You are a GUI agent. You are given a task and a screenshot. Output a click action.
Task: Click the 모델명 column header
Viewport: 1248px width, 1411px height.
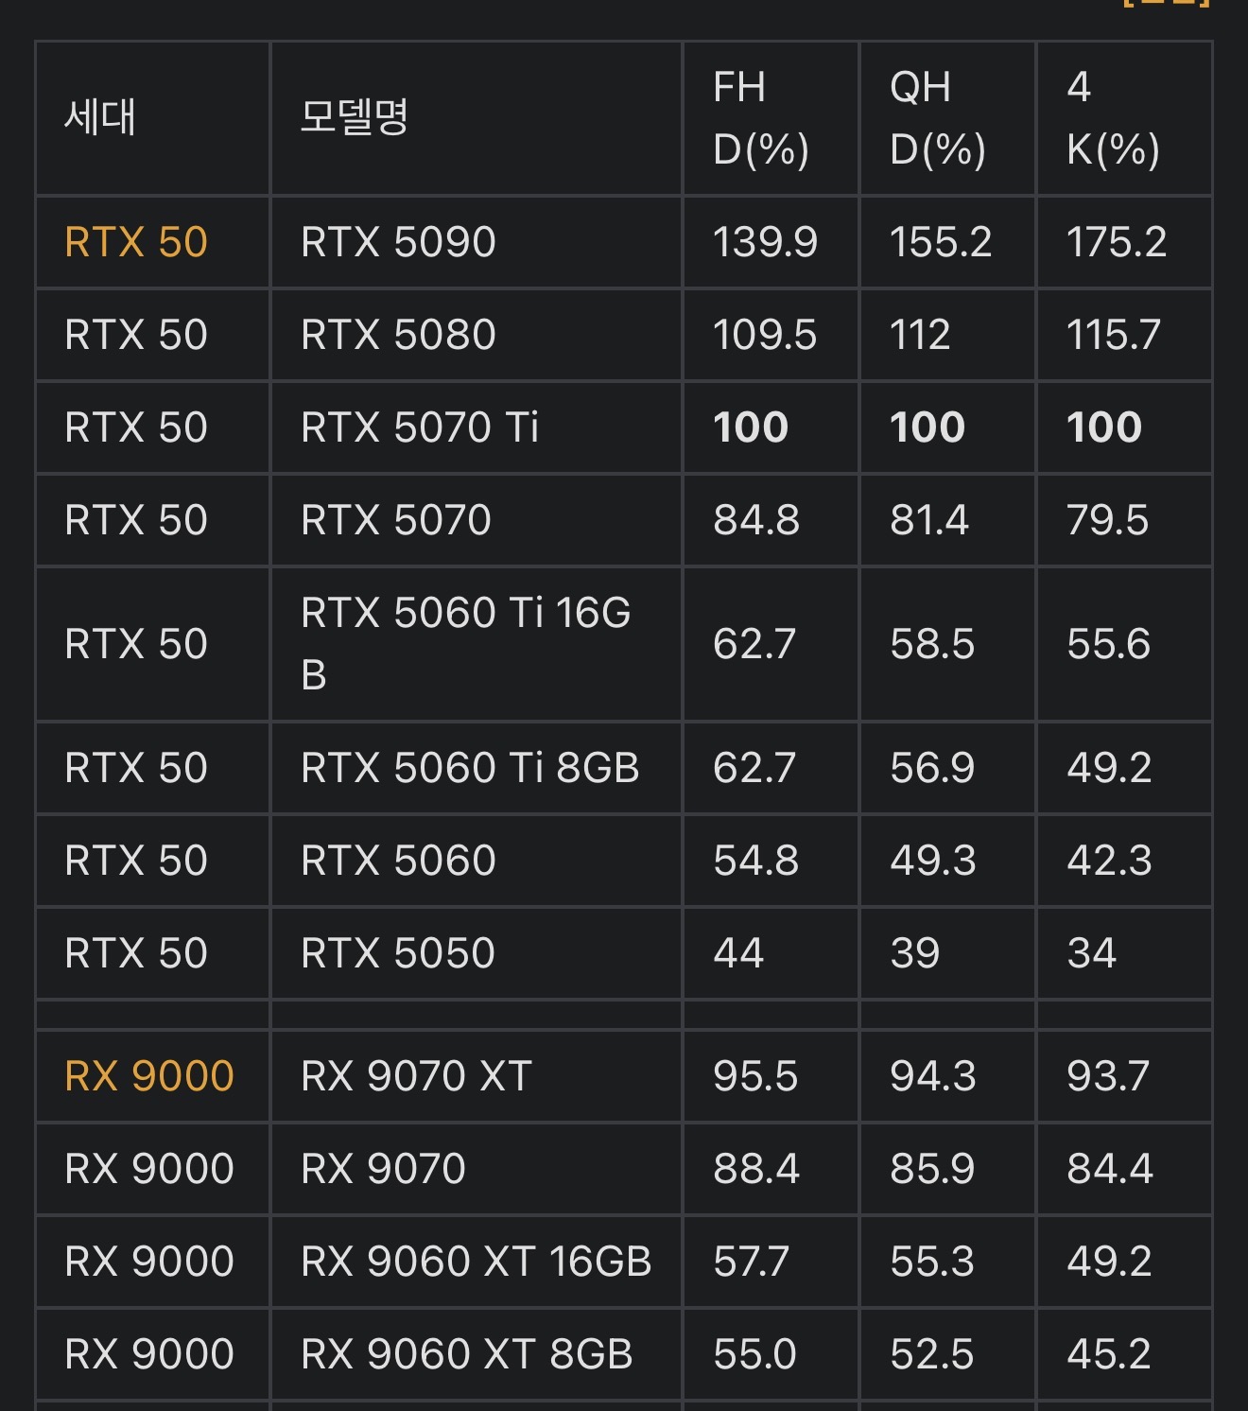[354, 117]
